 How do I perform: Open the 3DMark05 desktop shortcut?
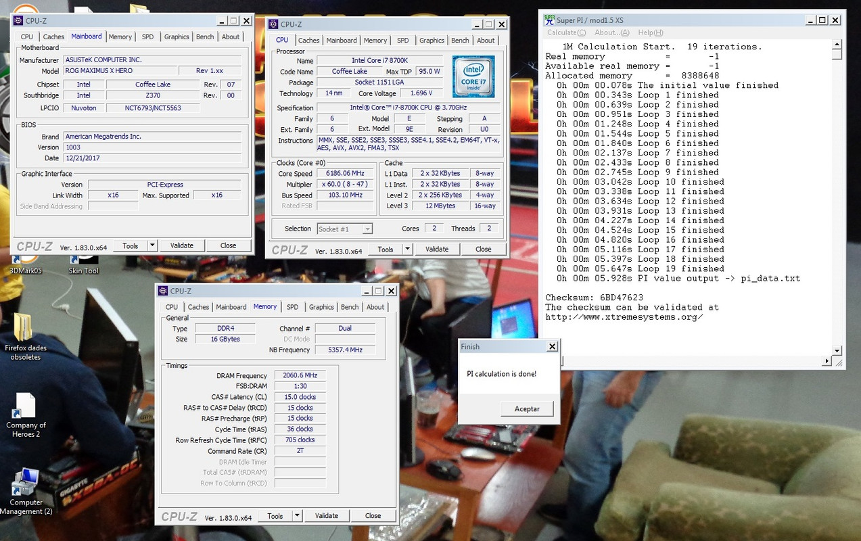[25, 264]
